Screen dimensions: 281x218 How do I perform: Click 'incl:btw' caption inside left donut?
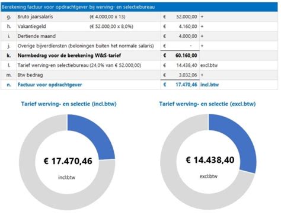[67, 178]
